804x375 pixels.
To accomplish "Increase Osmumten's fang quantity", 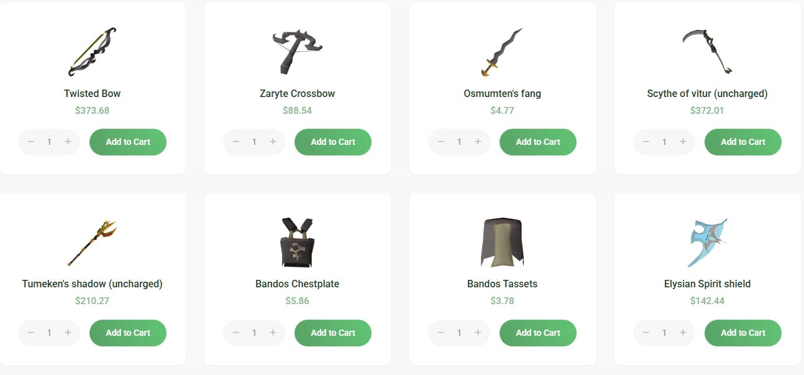I will (478, 142).
